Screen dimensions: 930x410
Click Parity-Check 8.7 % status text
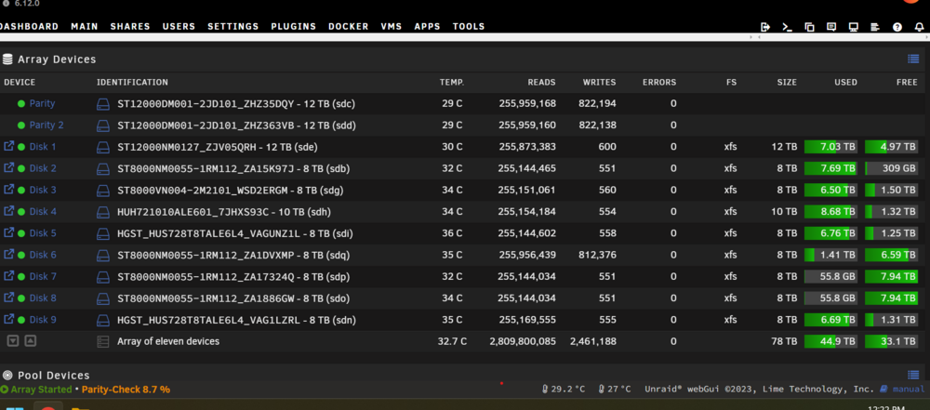126,390
